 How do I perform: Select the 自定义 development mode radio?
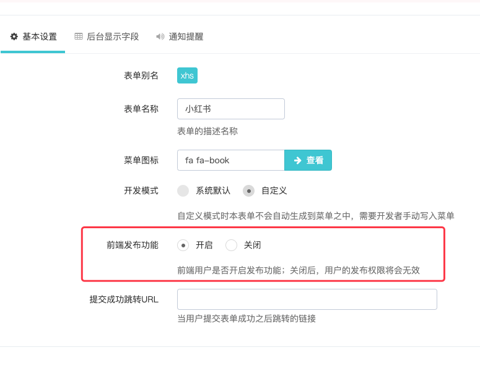click(x=248, y=190)
